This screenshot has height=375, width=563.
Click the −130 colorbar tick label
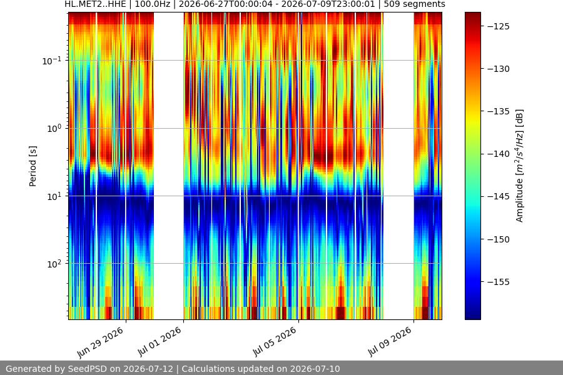(499, 69)
